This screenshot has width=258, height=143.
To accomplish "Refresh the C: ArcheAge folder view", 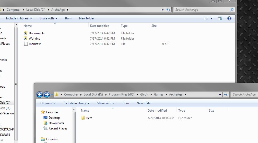I will point(168,10).
